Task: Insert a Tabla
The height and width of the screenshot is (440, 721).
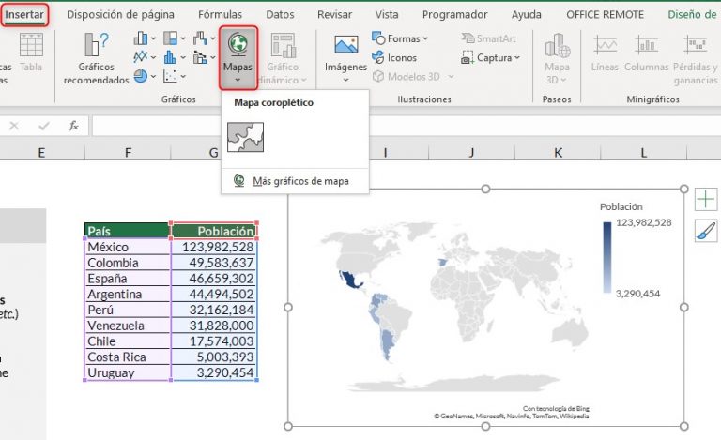Action: pyautogui.click(x=31, y=53)
